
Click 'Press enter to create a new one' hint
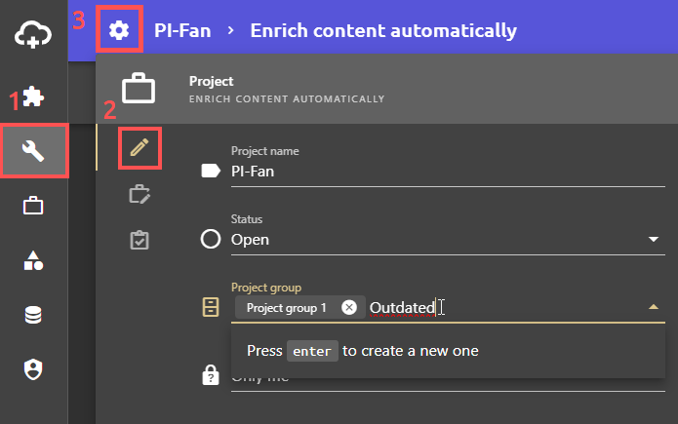[x=362, y=351]
